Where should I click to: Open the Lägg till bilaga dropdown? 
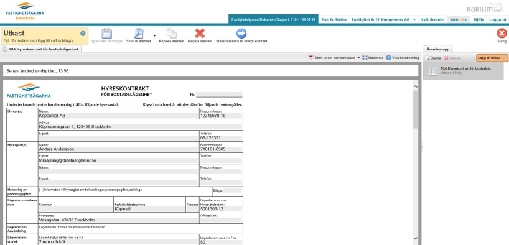pyautogui.click(x=492, y=58)
